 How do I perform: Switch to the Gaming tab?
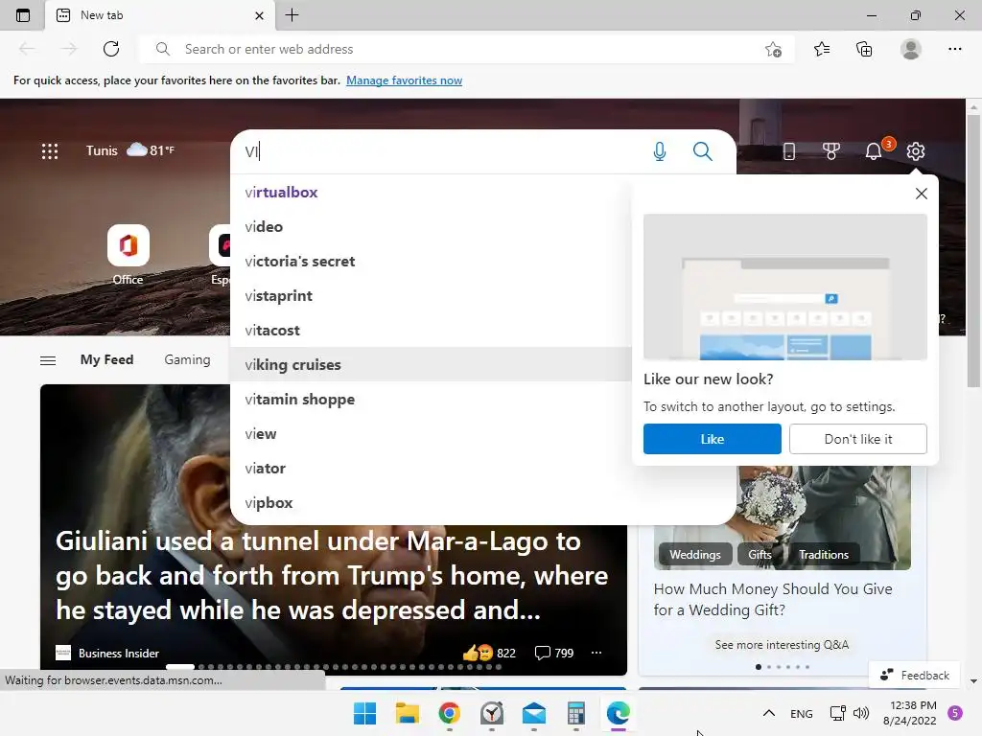click(x=187, y=360)
